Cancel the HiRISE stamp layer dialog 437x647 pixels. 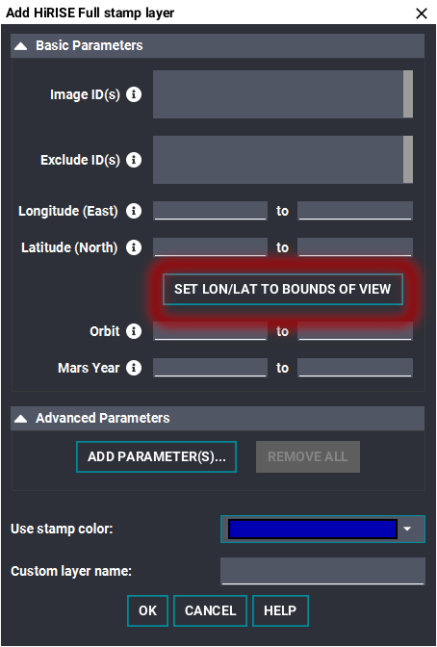pyautogui.click(x=210, y=610)
